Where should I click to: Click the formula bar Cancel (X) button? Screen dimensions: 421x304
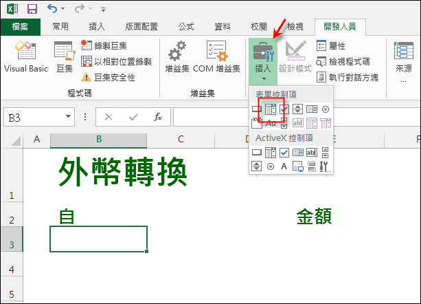(109, 117)
